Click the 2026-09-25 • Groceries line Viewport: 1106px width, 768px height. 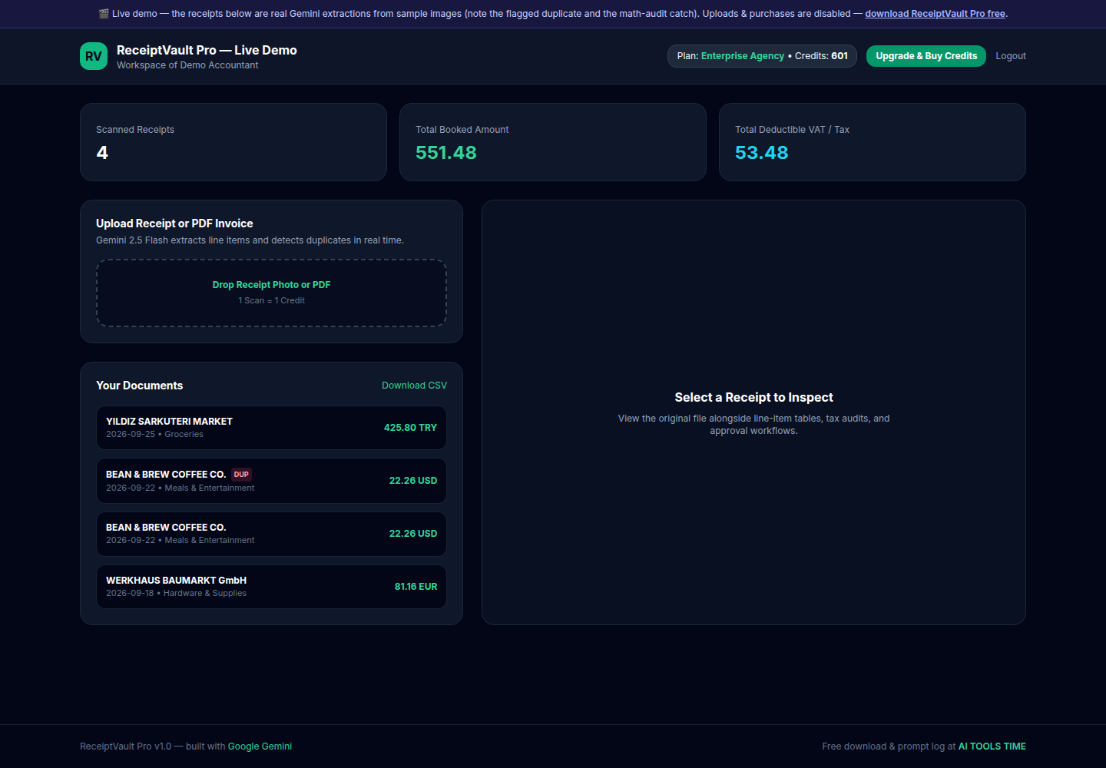[x=154, y=435]
